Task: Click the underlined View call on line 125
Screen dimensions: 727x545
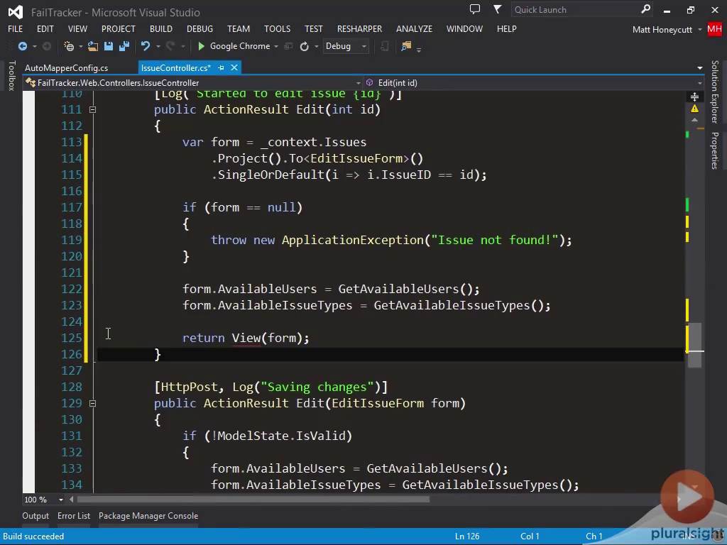Action: click(246, 338)
